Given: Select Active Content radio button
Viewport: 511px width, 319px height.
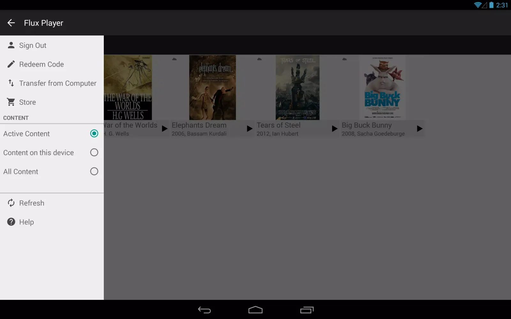Looking at the screenshot, I should 94,133.
